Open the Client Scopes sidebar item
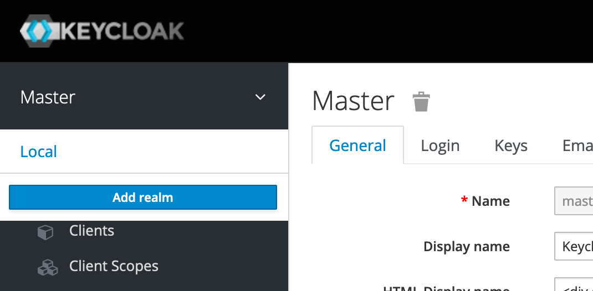 [114, 266]
